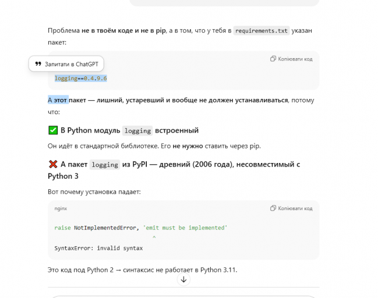Click the inline "logging" code in the PyPI heading
The width and height of the screenshot is (378, 298).
(x=105, y=165)
